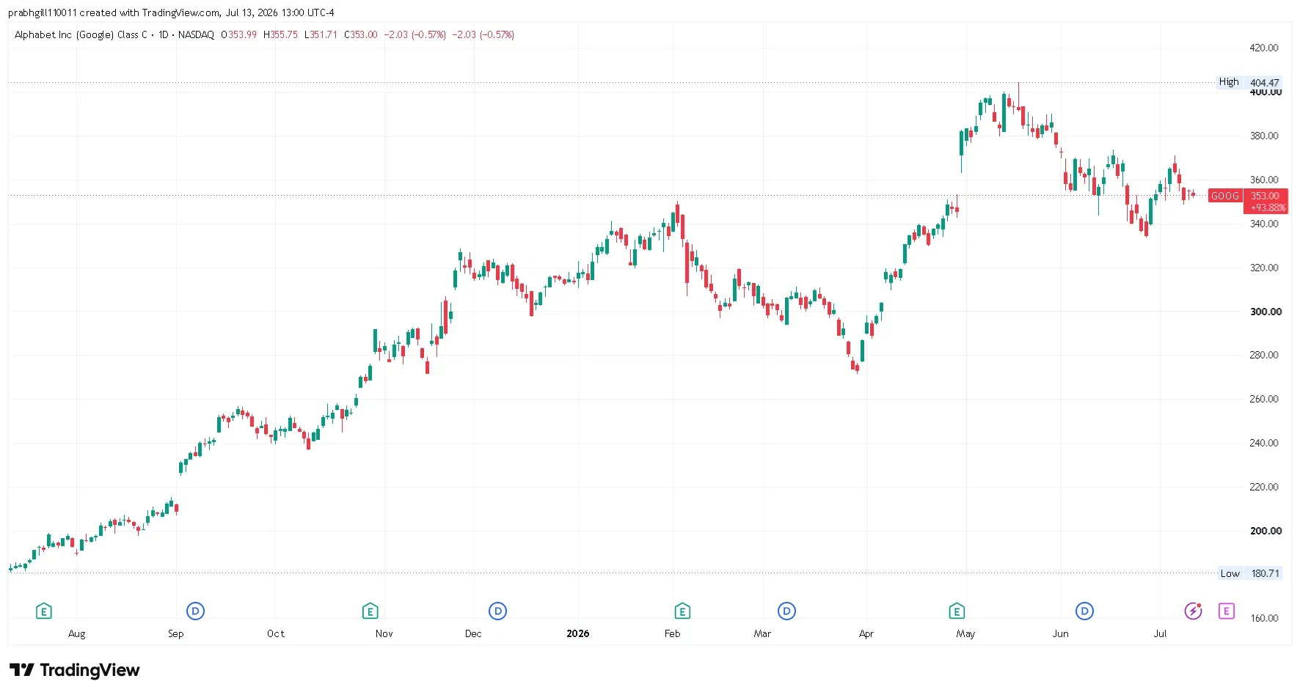This screenshot has width=1300, height=695.
Task: Click the Alphabet Inc symbol title
Action: click(x=81, y=34)
